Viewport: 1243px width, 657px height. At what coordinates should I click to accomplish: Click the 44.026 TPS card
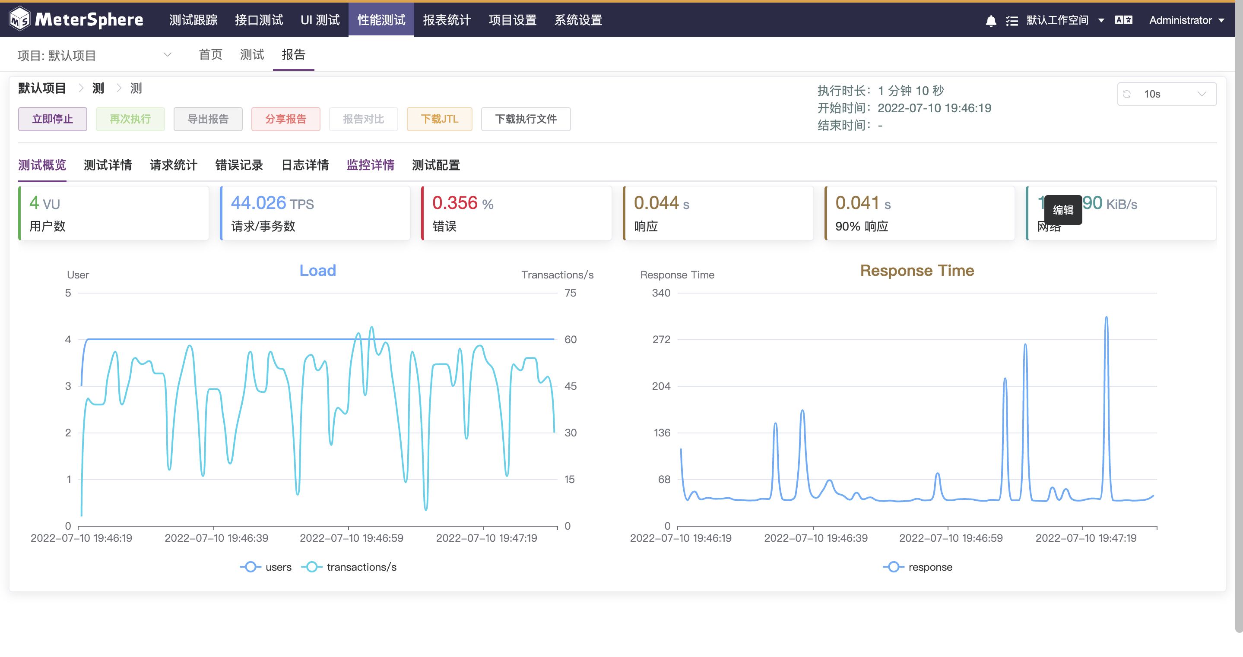coord(315,213)
